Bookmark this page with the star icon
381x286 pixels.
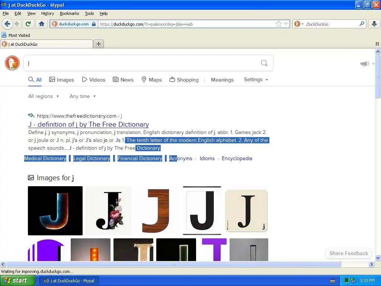(278, 24)
